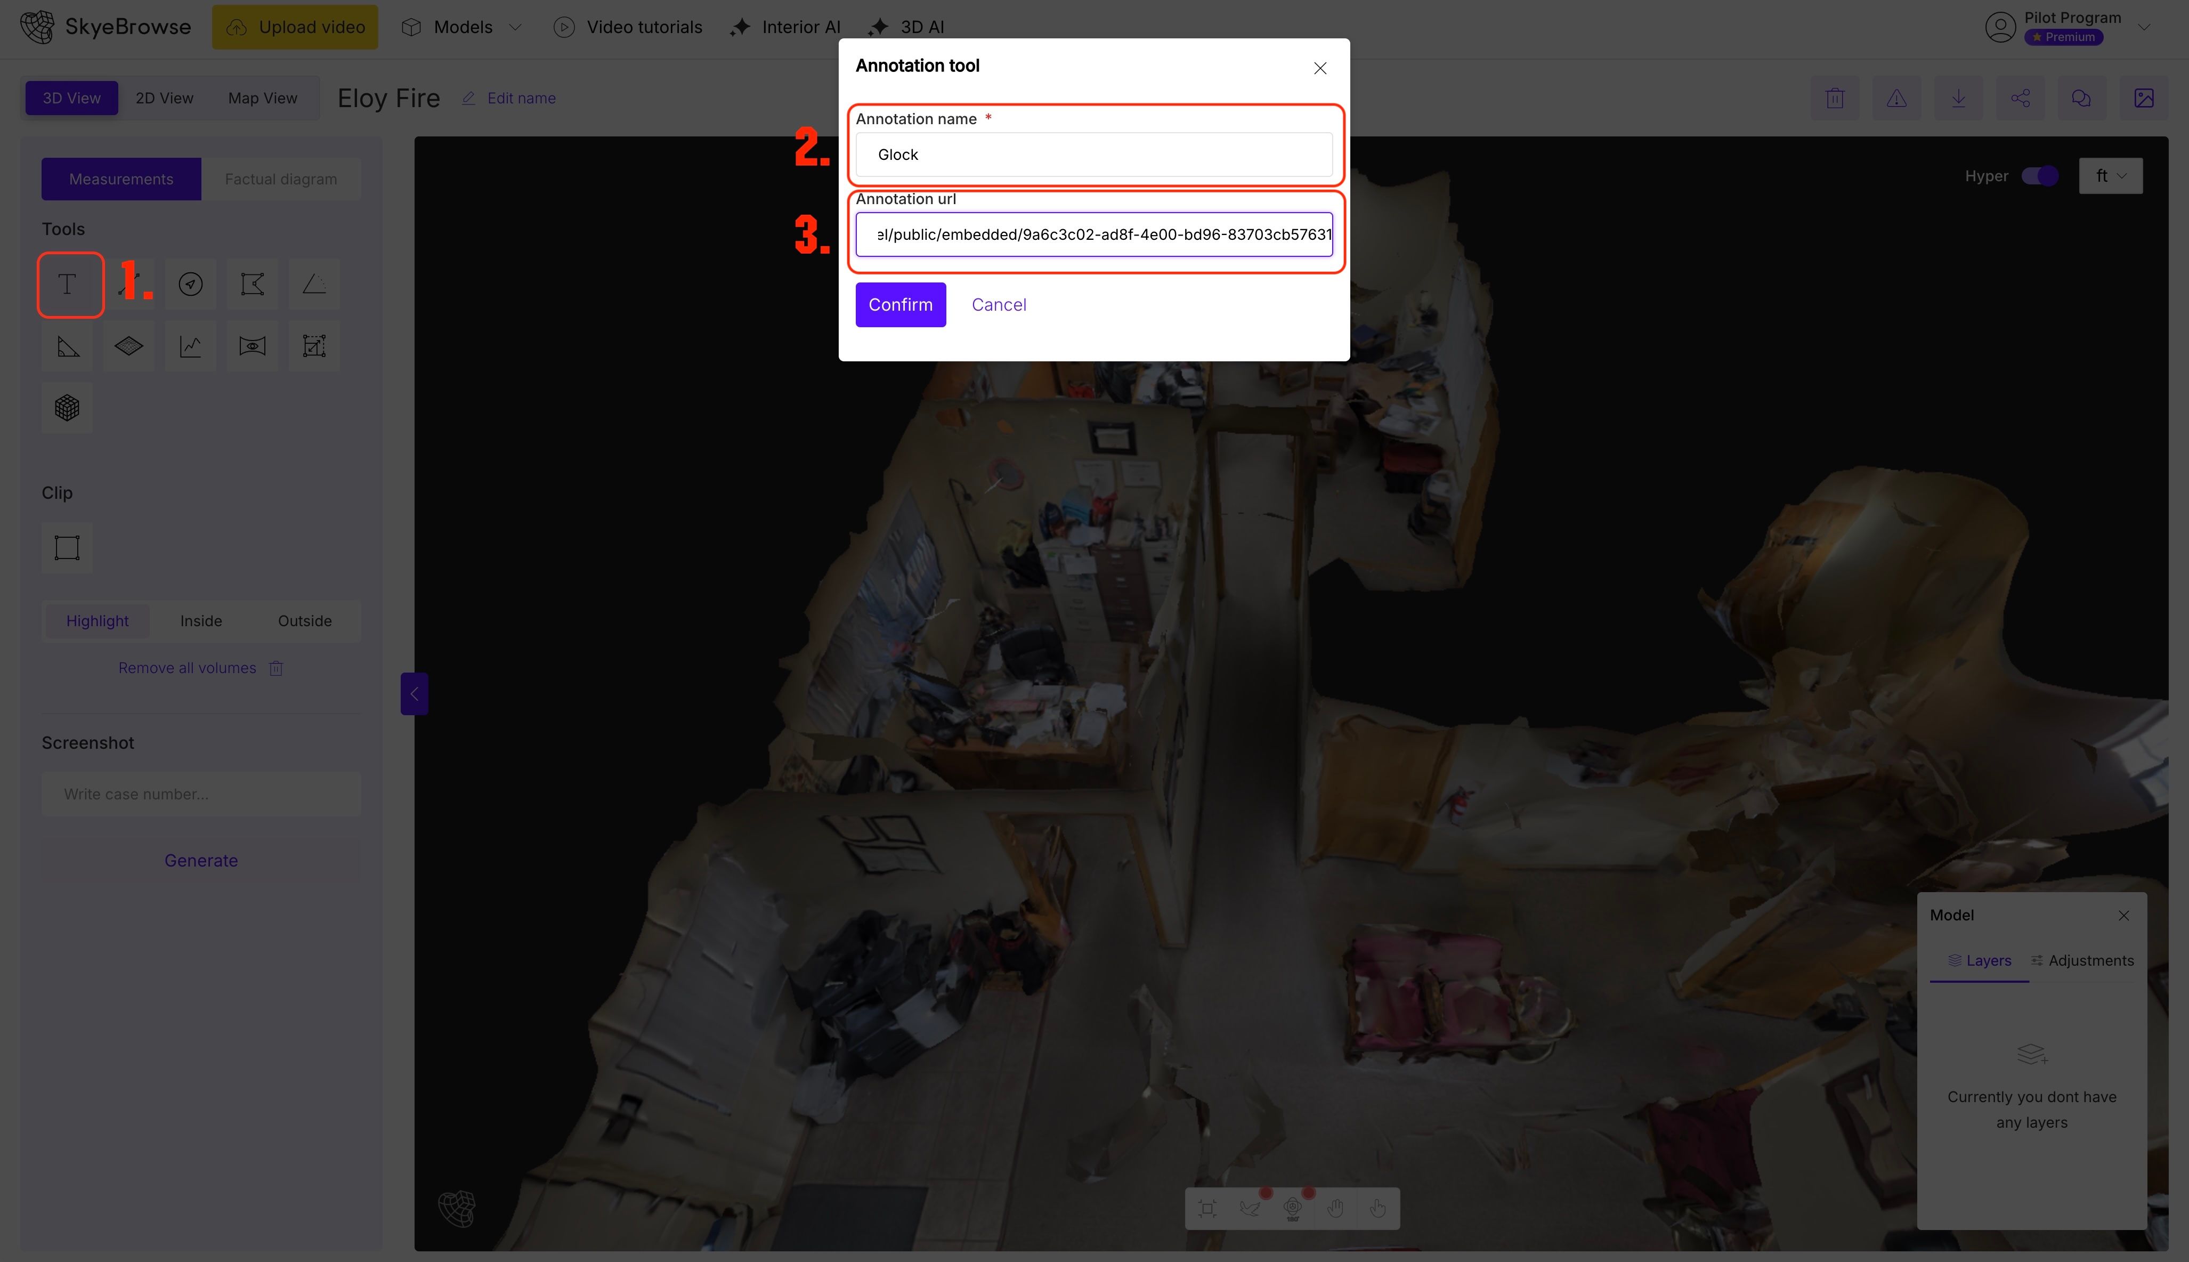Click the fit-to-frame viewport icon
Viewport: 2189px width, 1262px height.
click(x=1207, y=1208)
